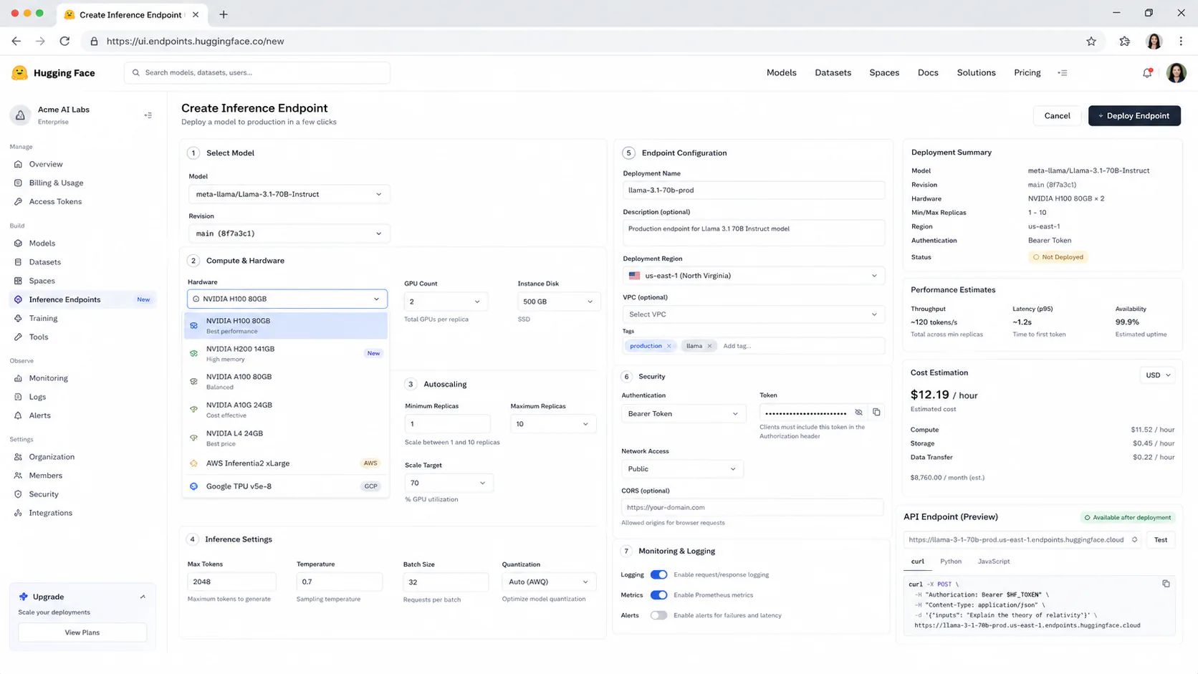Click the Test endpoint button
The width and height of the screenshot is (1198, 674).
[1161, 540]
